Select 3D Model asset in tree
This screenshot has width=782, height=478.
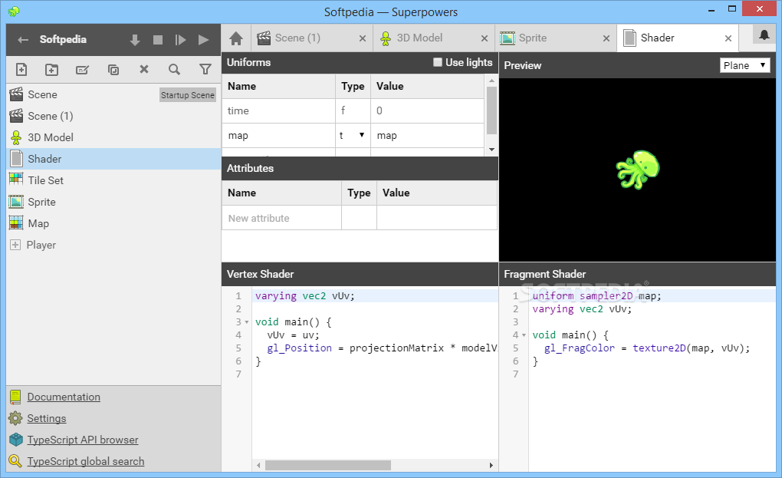(x=113, y=137)
